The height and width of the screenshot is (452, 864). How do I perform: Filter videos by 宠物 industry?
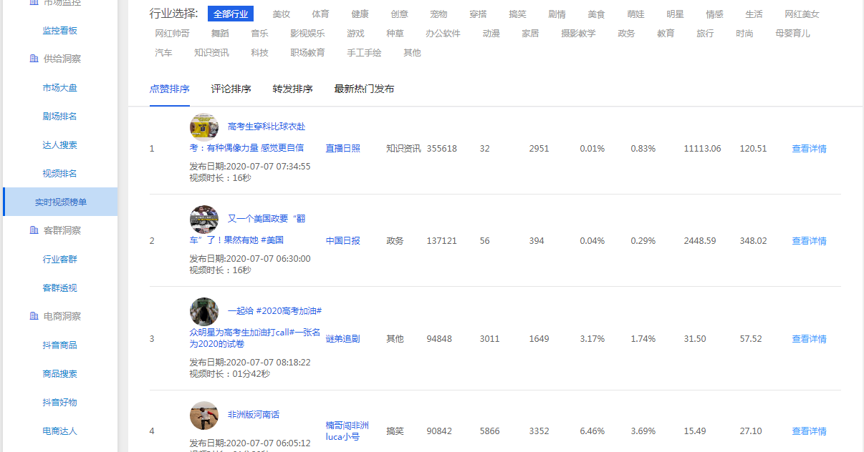(x=439, y=14)
